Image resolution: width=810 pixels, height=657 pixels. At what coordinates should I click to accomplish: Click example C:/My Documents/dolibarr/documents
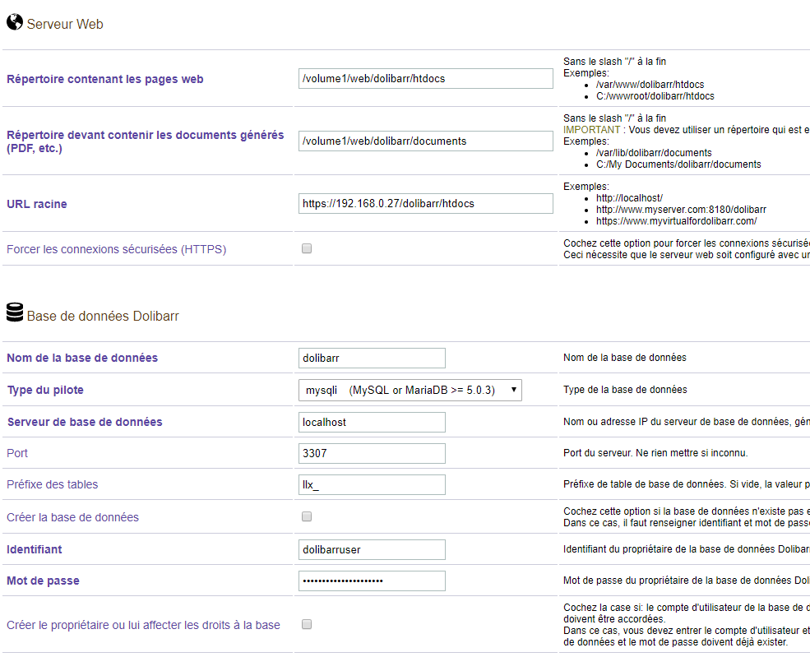[x=678, y=164]
